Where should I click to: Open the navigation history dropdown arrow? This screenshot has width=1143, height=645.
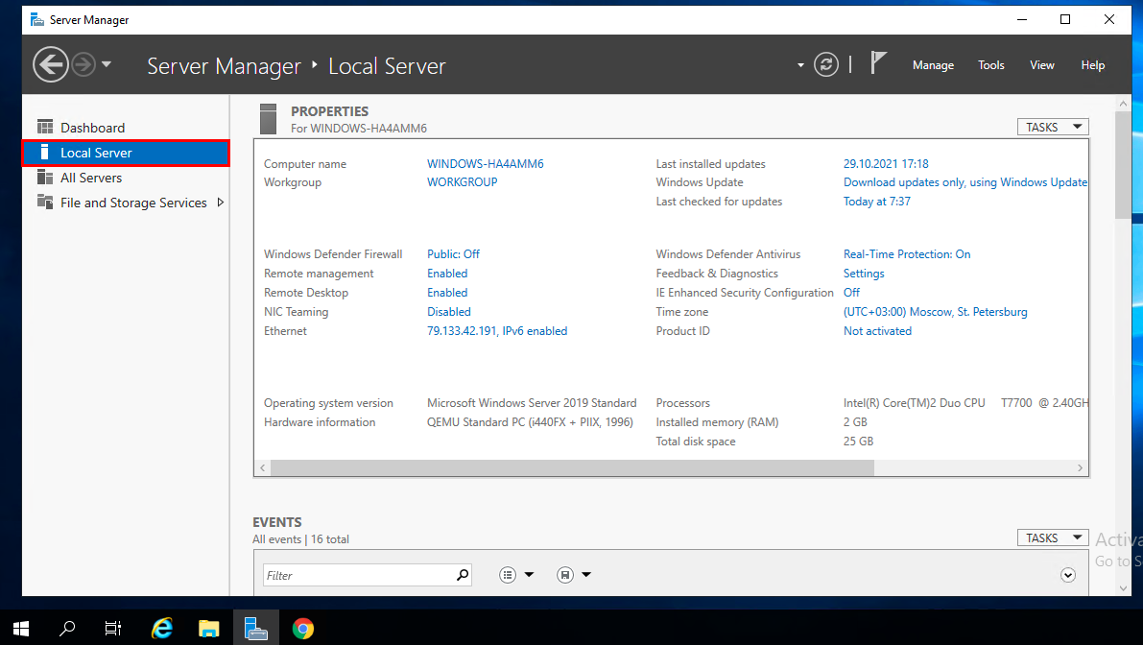pyautogui.click(x=107, y=65)
